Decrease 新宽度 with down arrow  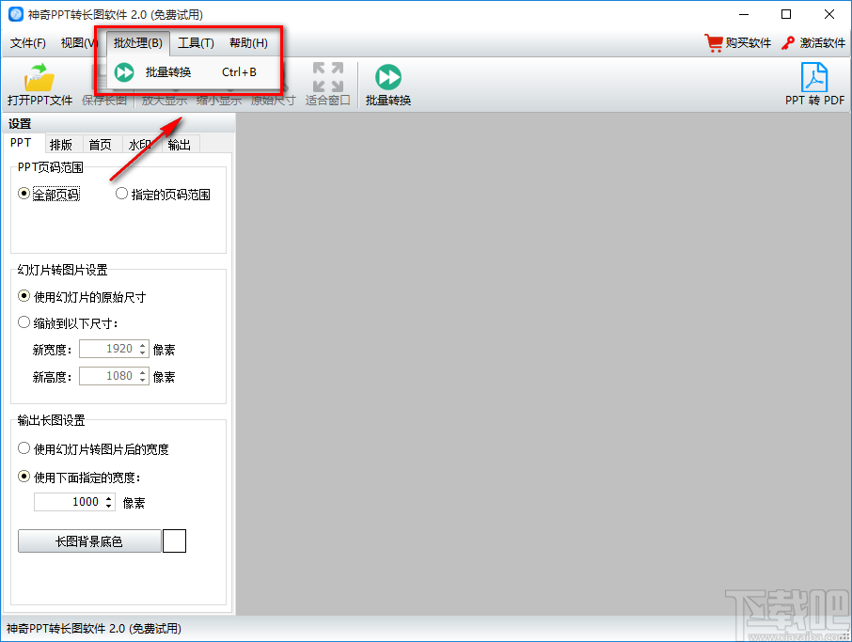[x=143, y=353]
